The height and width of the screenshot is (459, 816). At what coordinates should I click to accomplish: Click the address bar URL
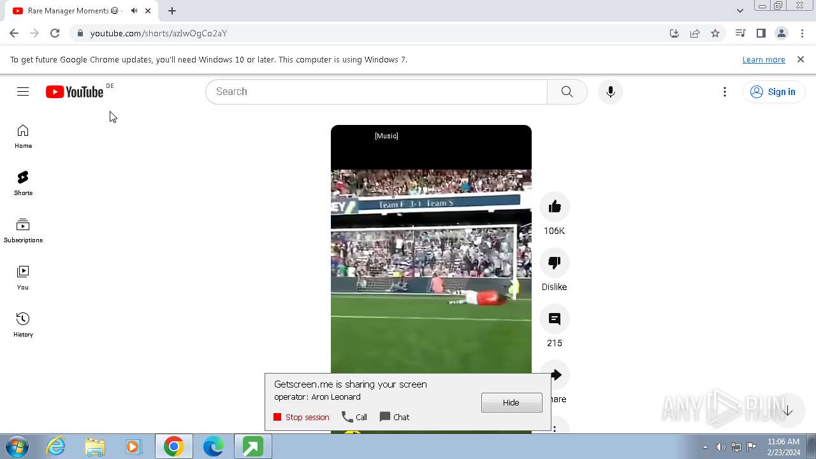159,33
